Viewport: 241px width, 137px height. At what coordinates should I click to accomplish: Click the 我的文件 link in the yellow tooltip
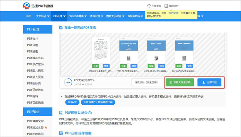point(174,13)
